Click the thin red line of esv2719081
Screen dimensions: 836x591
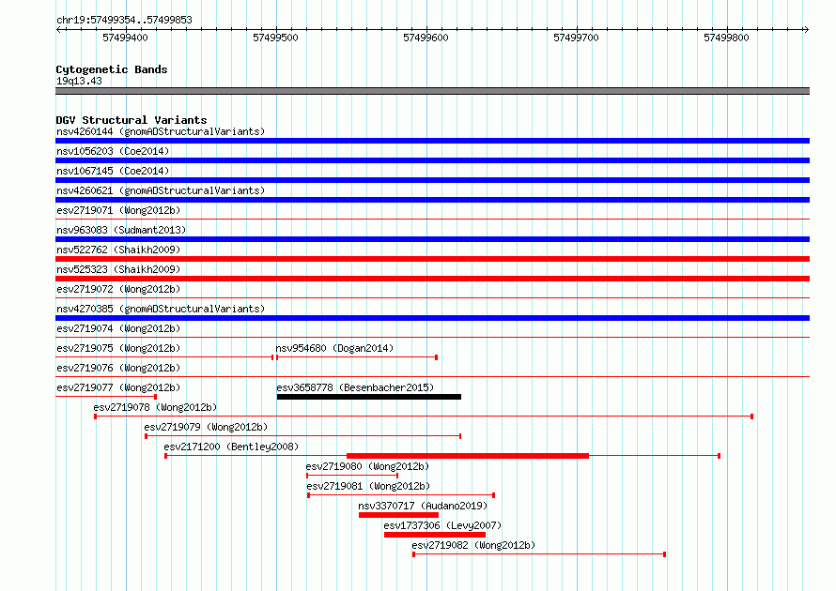coord(401,495)
